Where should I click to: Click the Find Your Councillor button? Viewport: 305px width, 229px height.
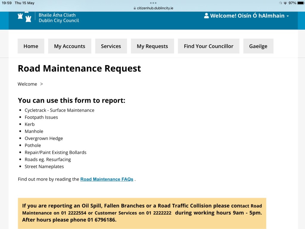[208, 46]
